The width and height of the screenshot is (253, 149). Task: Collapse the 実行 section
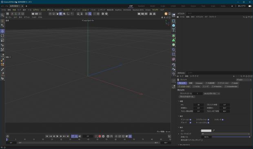click(179, 116)
